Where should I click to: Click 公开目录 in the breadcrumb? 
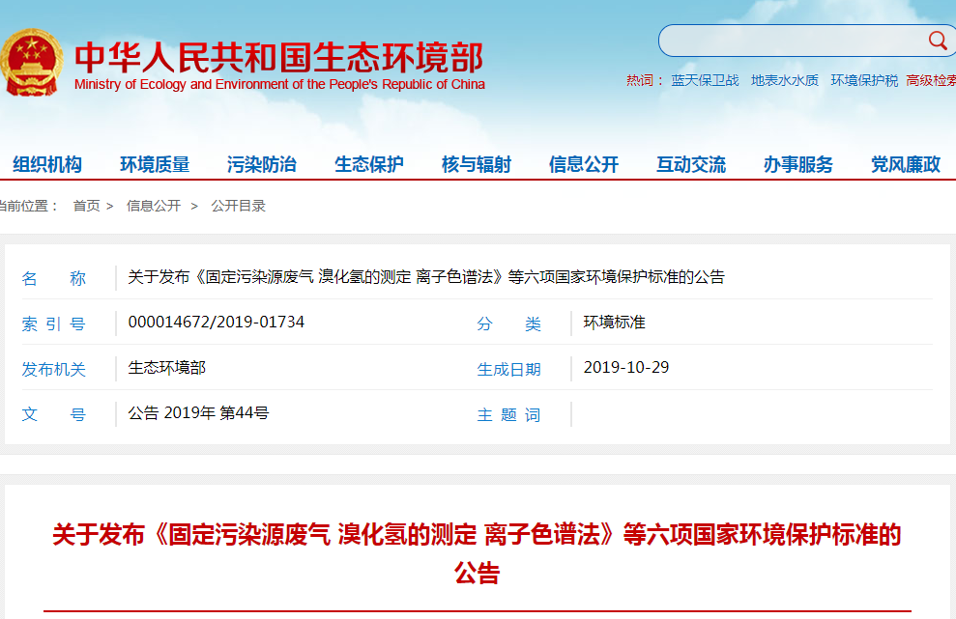(x=239, y=206)
